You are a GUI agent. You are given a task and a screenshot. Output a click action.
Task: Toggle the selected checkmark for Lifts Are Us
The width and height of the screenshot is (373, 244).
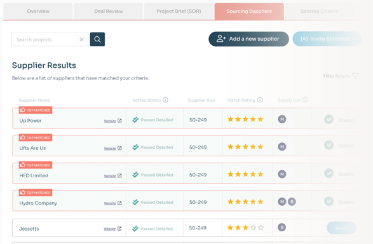tap(329, 145)
